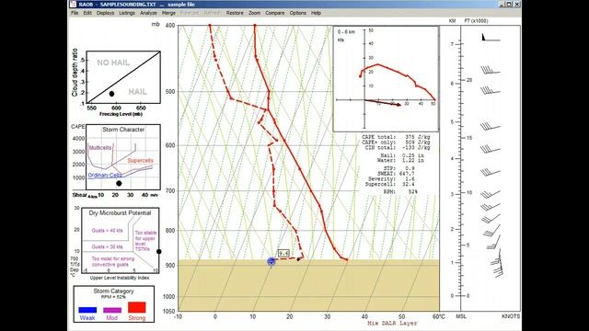Click the 'Severity: 1.6' readout
This screenshot has height=331, width=589.
(391, 179)
